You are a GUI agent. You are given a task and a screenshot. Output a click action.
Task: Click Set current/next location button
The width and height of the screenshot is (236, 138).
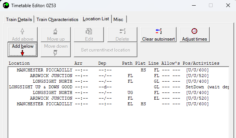(105, 50)
